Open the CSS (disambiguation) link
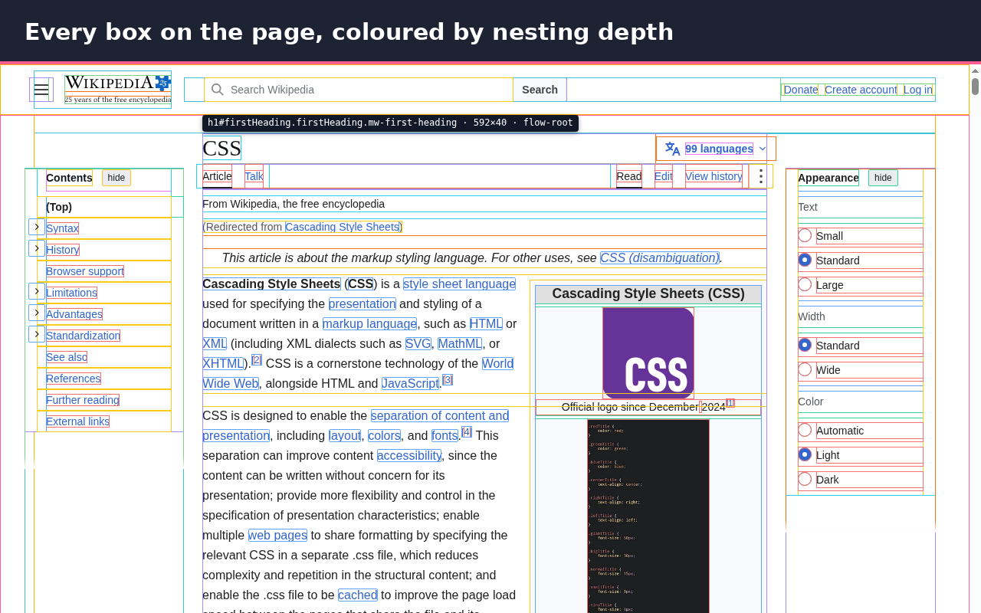The image size is (981, 613). tap(660, 258)
